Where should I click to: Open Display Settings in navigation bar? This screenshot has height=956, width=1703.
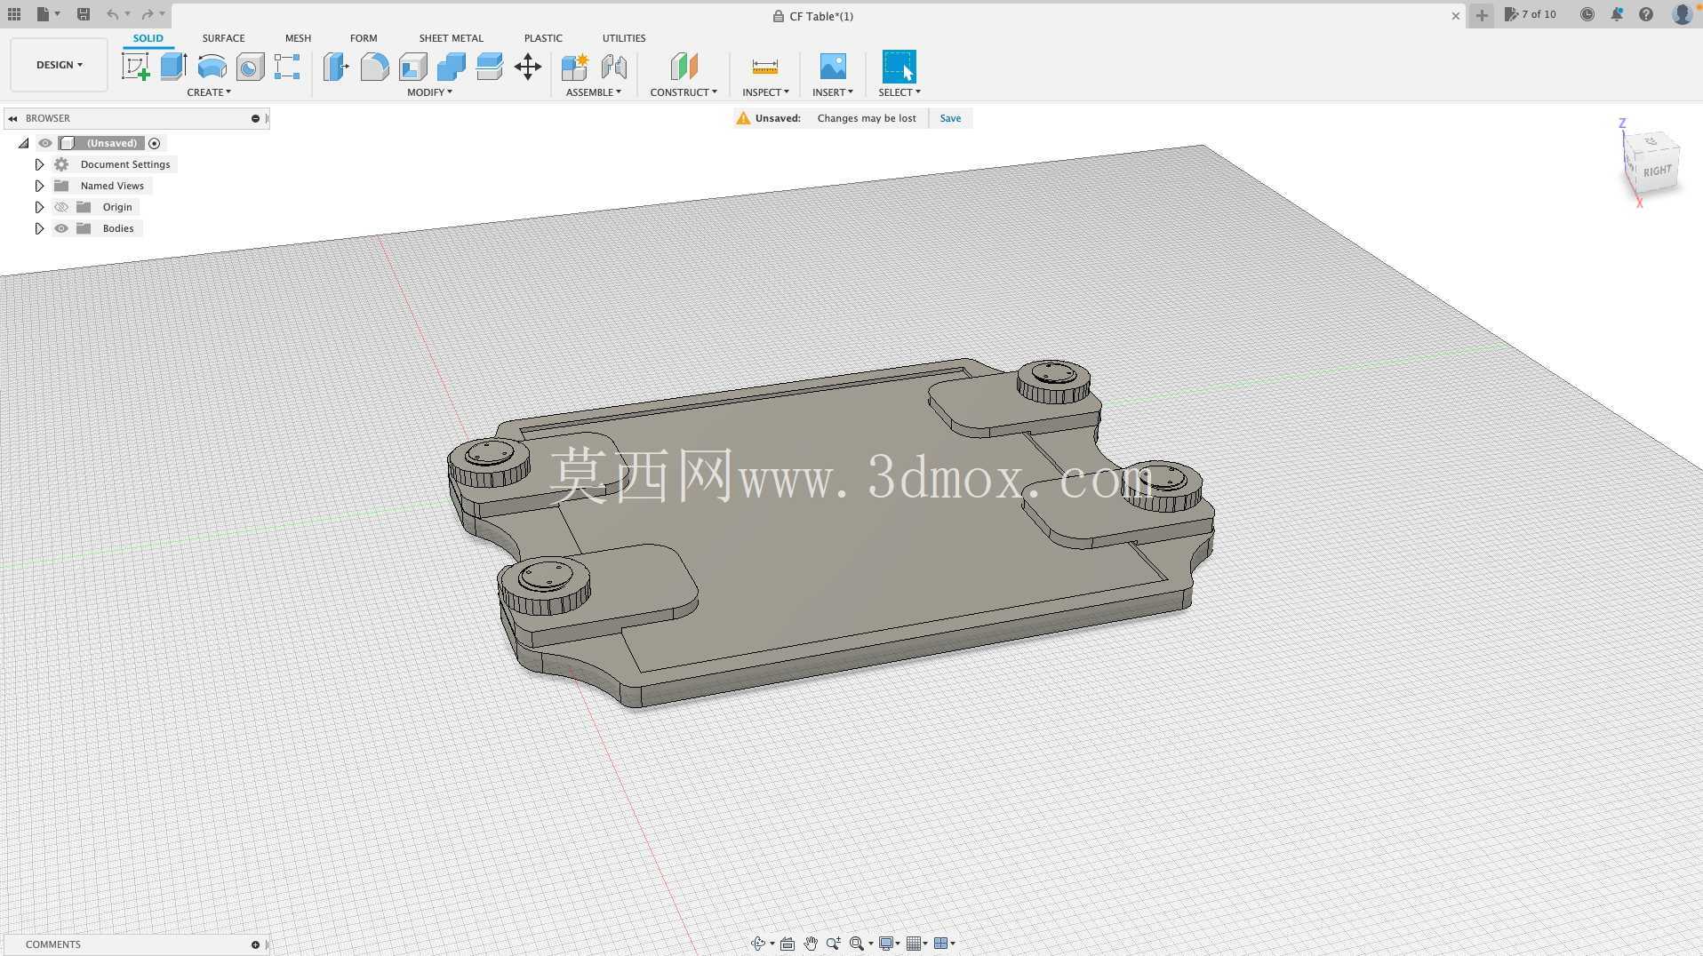click(x=886, y=944)
